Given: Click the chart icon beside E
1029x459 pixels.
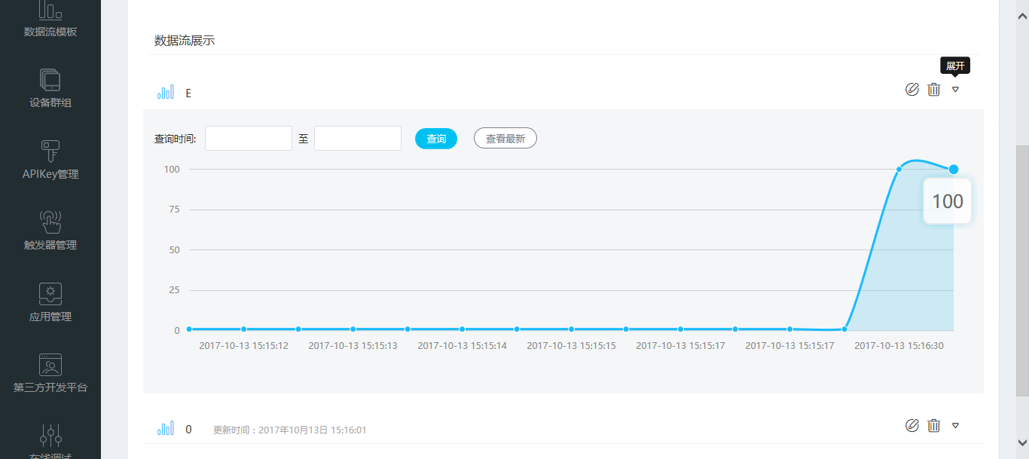Looking at the screenshot, I should 166,93.
